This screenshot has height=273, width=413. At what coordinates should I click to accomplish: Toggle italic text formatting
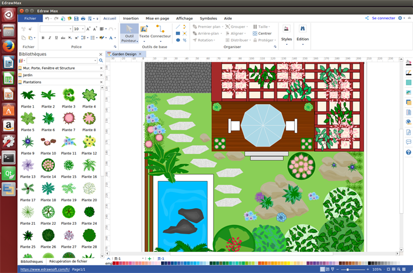point(50,38)
